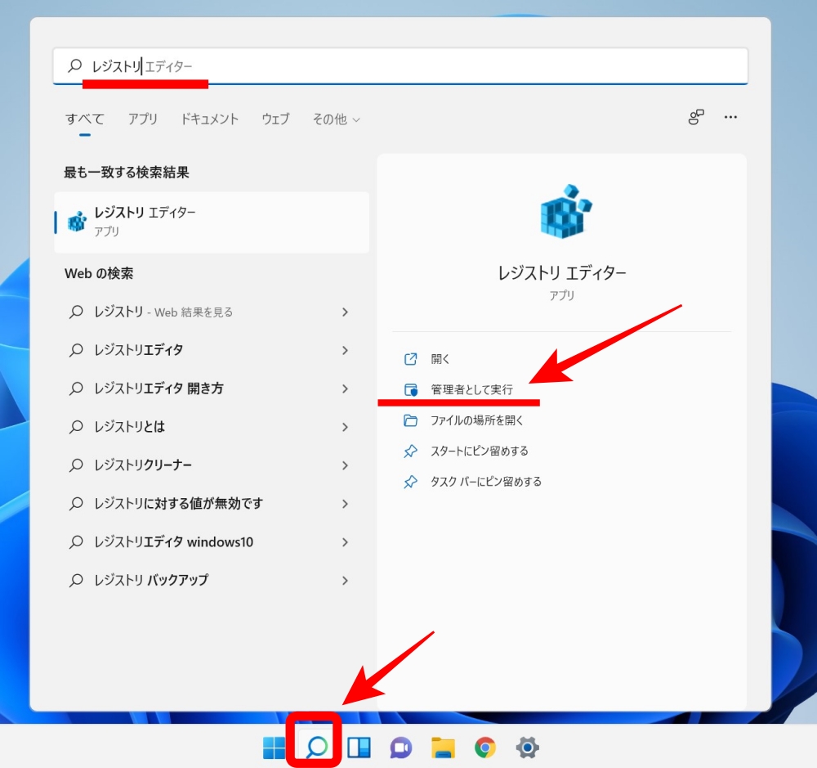Click the pin icon beside タスク バーにピン留めする
The image size is (817, 768).
pos(411,482)
